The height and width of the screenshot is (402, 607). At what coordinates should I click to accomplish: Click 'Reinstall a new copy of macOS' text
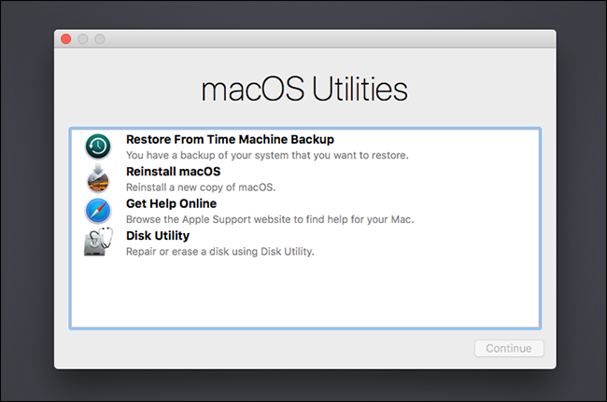click(x=200, y=187)
